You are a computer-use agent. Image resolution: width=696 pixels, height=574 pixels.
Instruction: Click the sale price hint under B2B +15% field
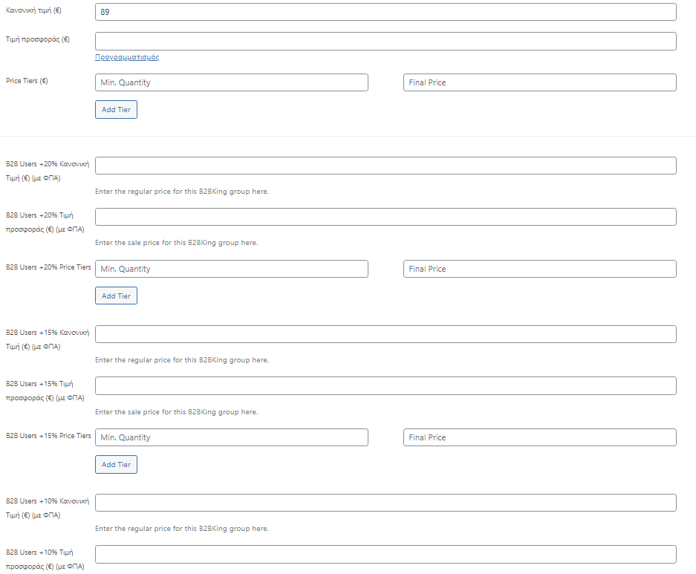[176, 412]
